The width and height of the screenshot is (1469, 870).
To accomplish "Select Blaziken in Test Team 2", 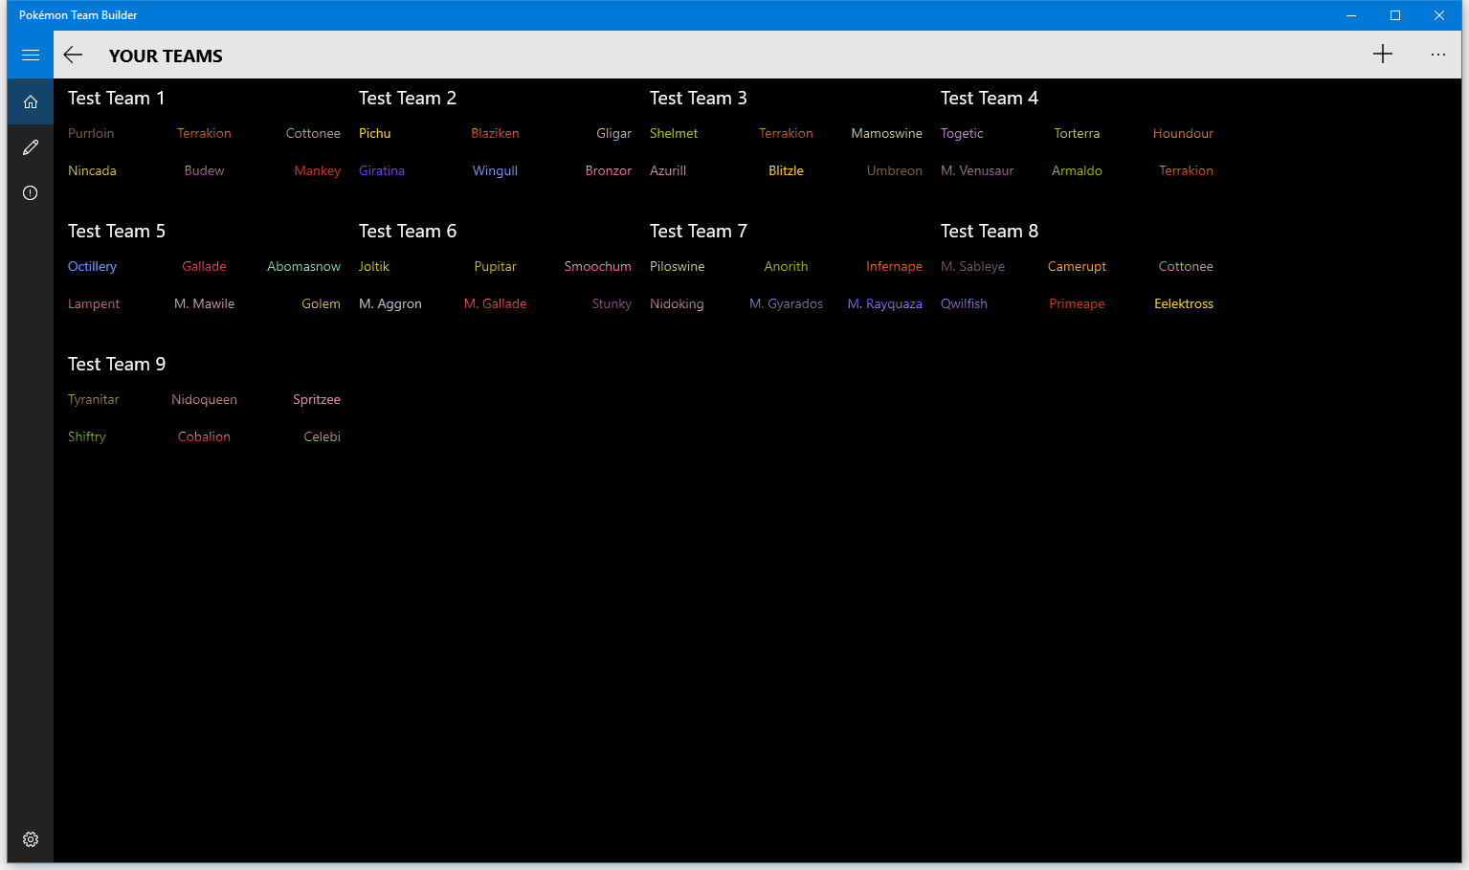I will [495, 133].
